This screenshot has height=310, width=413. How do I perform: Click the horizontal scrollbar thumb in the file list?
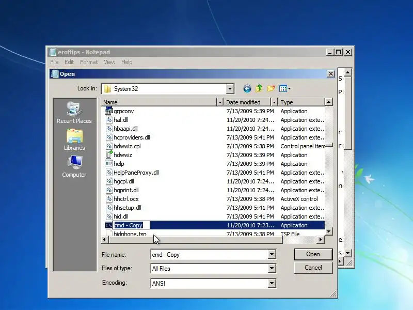click(196, 240)
